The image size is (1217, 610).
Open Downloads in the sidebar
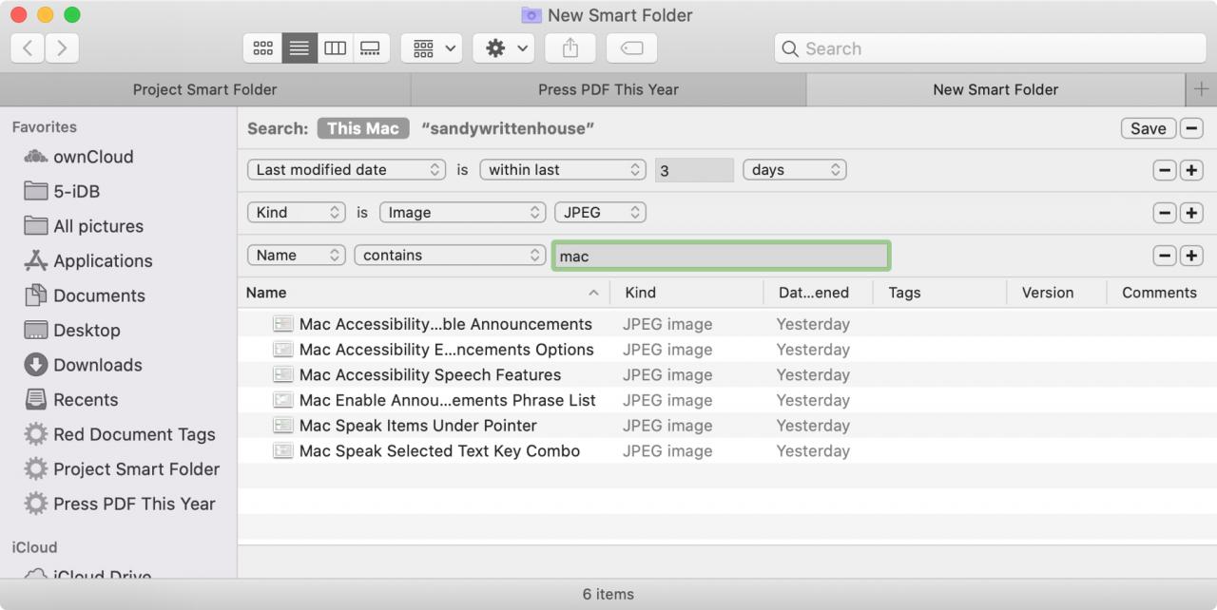coord(83,365)
